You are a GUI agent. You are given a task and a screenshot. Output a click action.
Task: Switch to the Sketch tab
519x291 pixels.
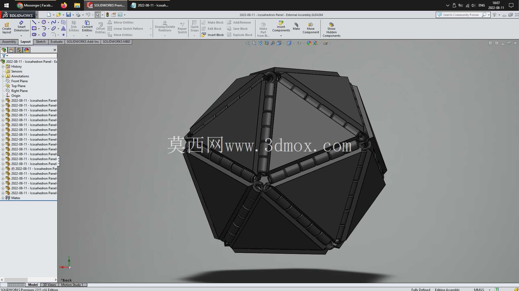[41, 42]
